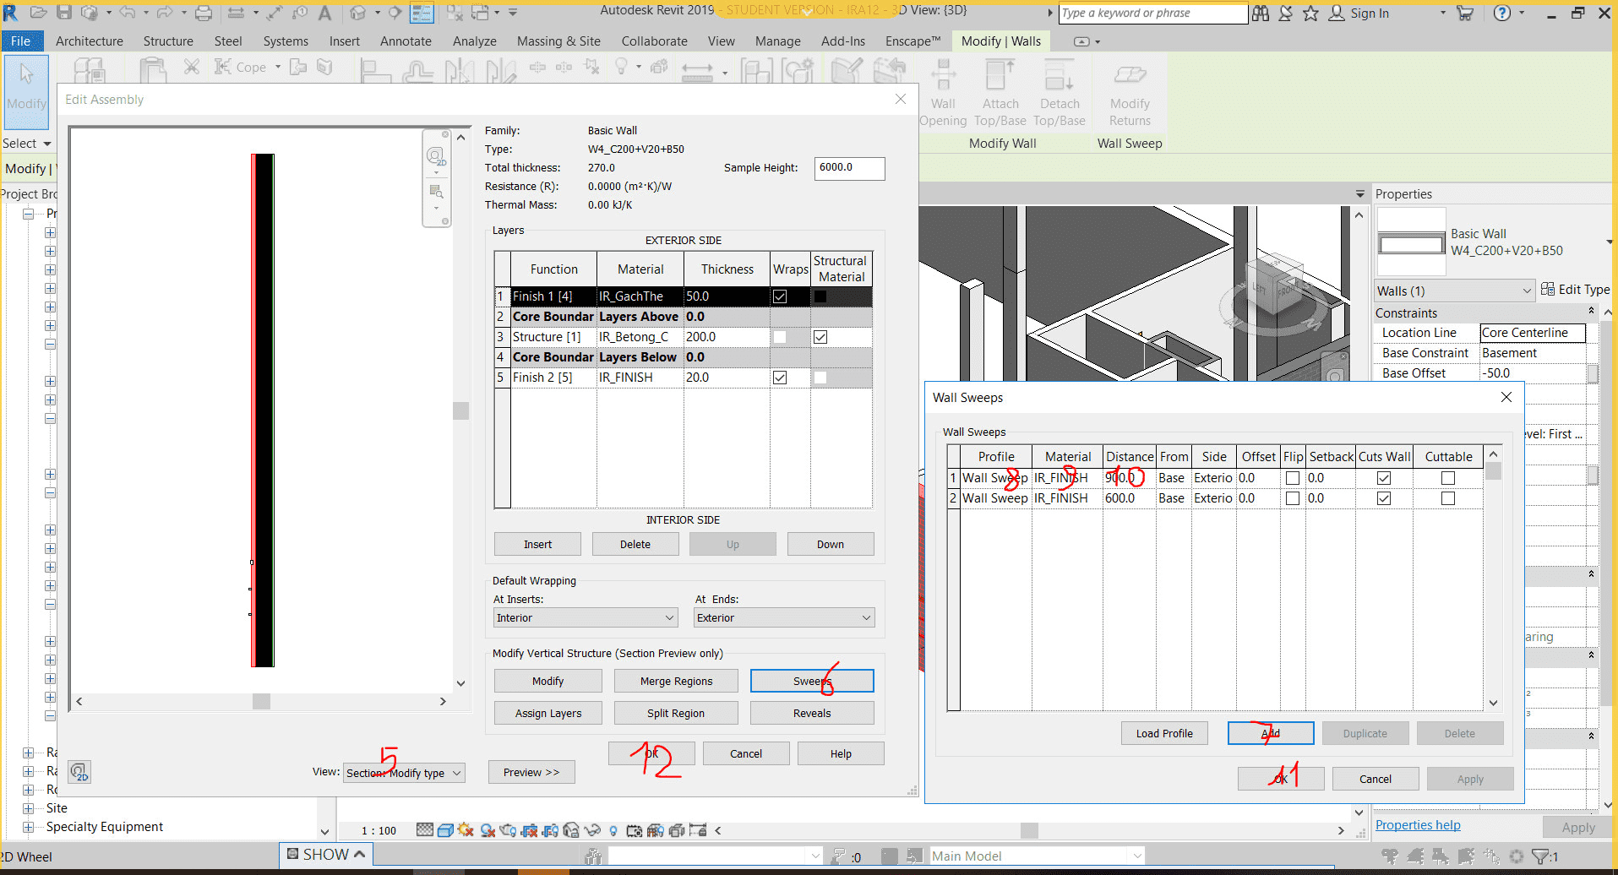Click the Favorites star icon
The width and height of the screenshot is (1618, 875).
(1310, 13)
